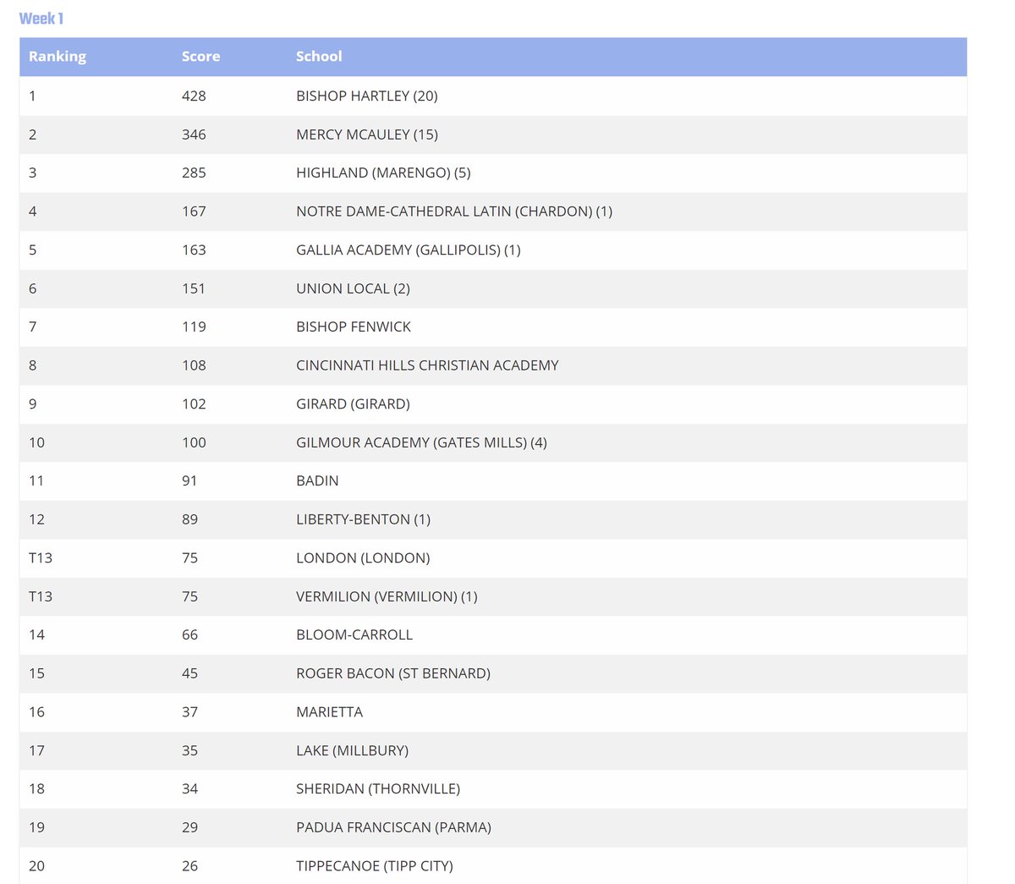
Task: Click score 34 for Sheridan
Action: 189,788
